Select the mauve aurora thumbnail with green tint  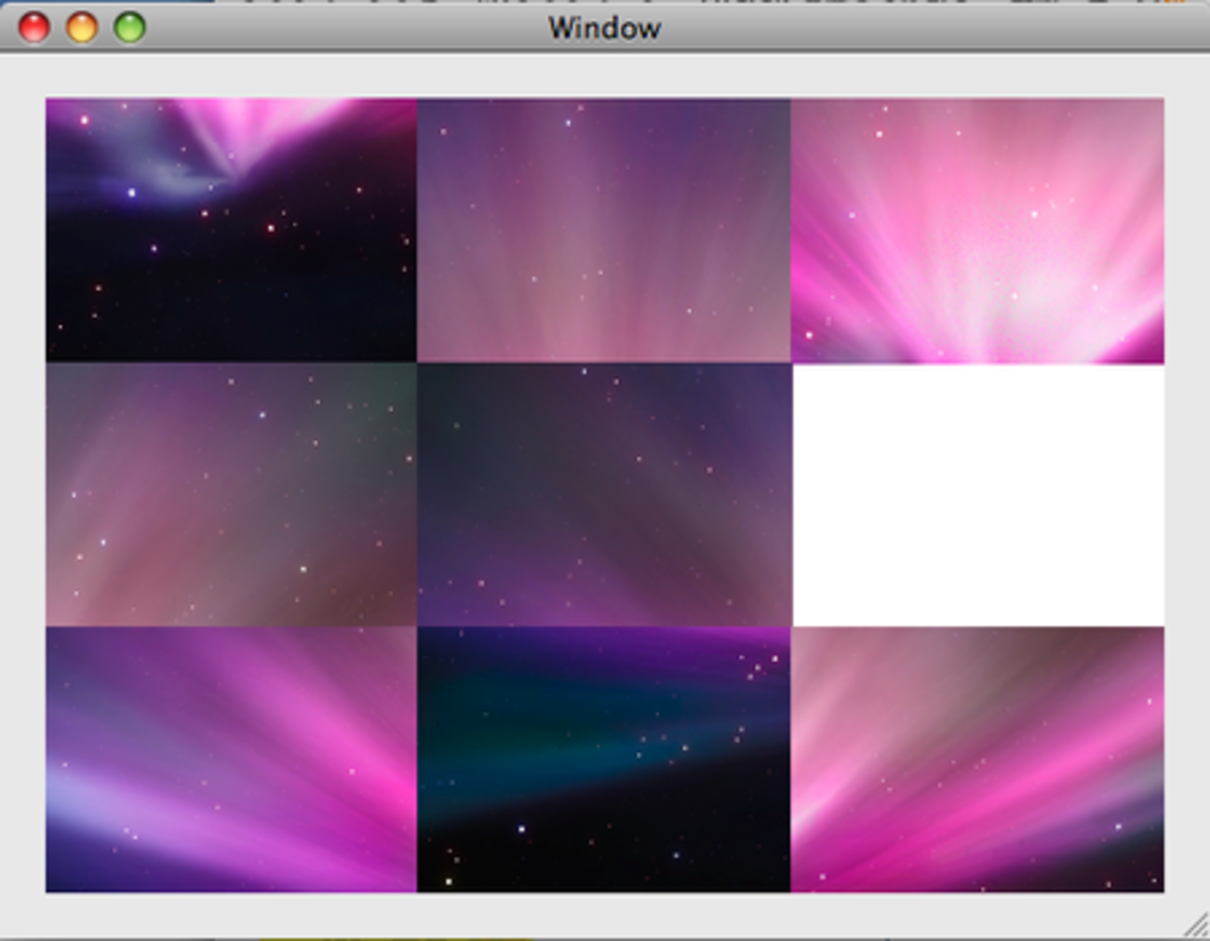[231, 494]
